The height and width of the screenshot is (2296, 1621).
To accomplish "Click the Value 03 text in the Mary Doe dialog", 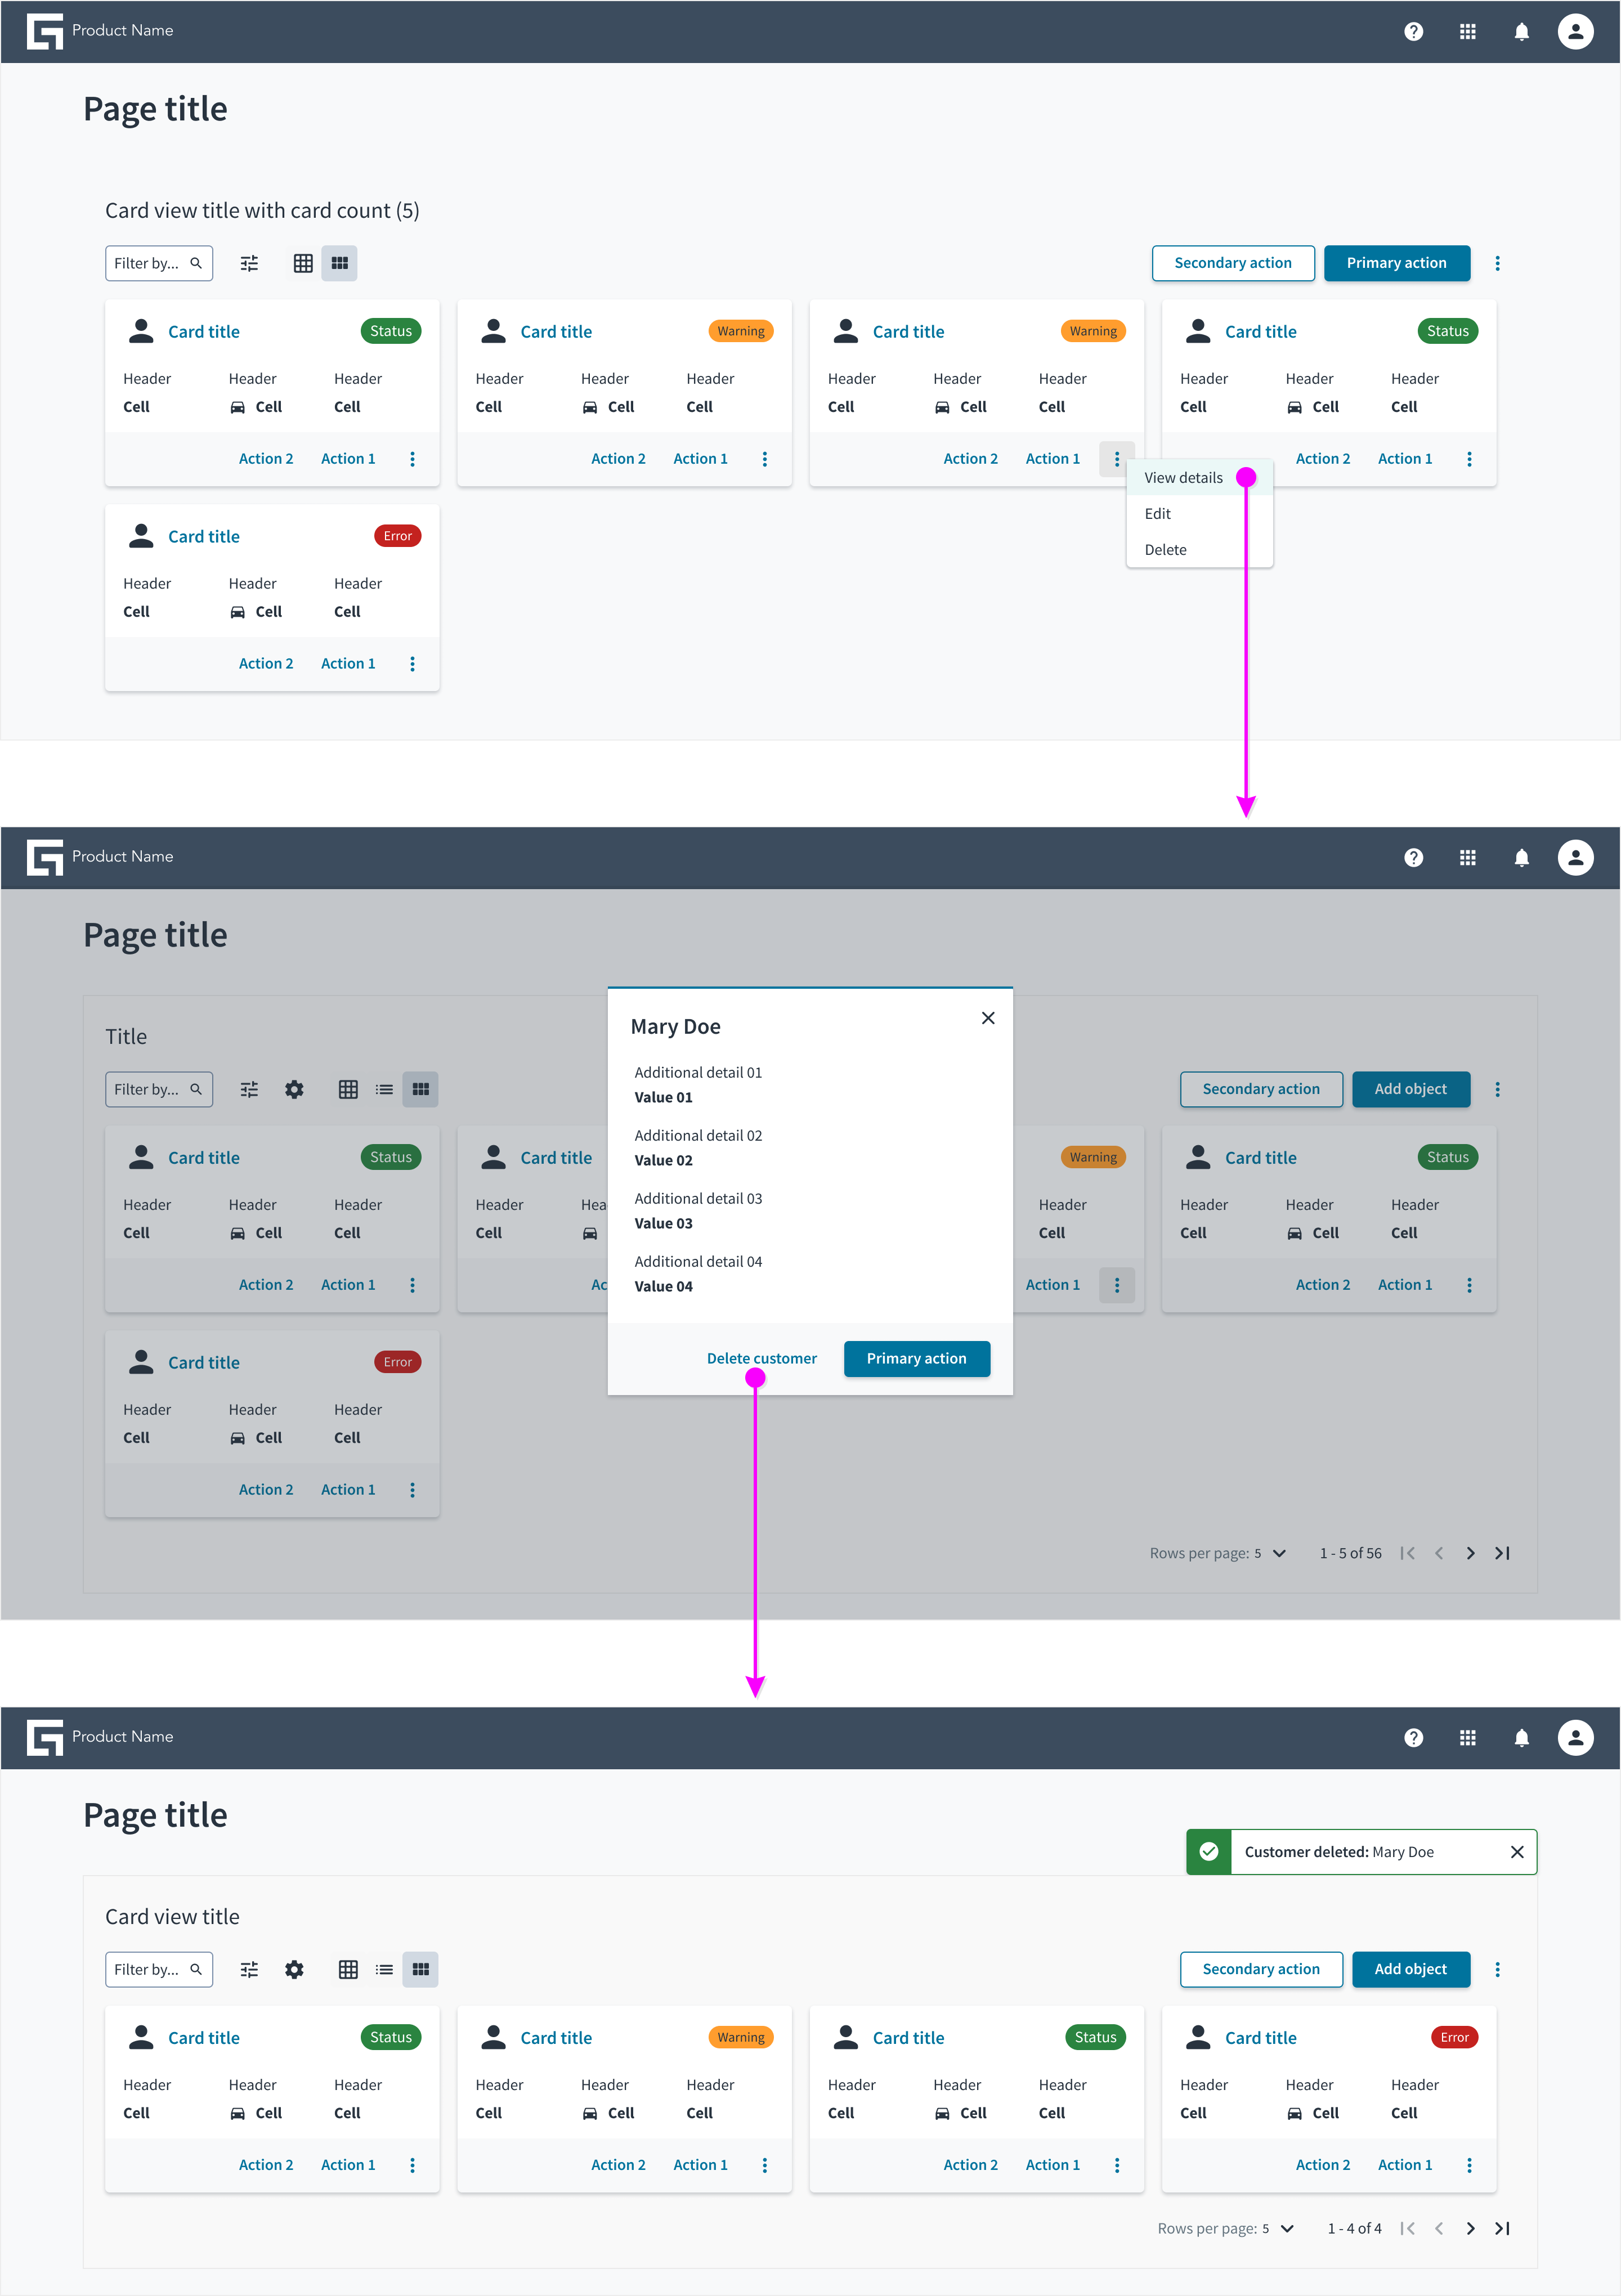I will click(663, 1223).
